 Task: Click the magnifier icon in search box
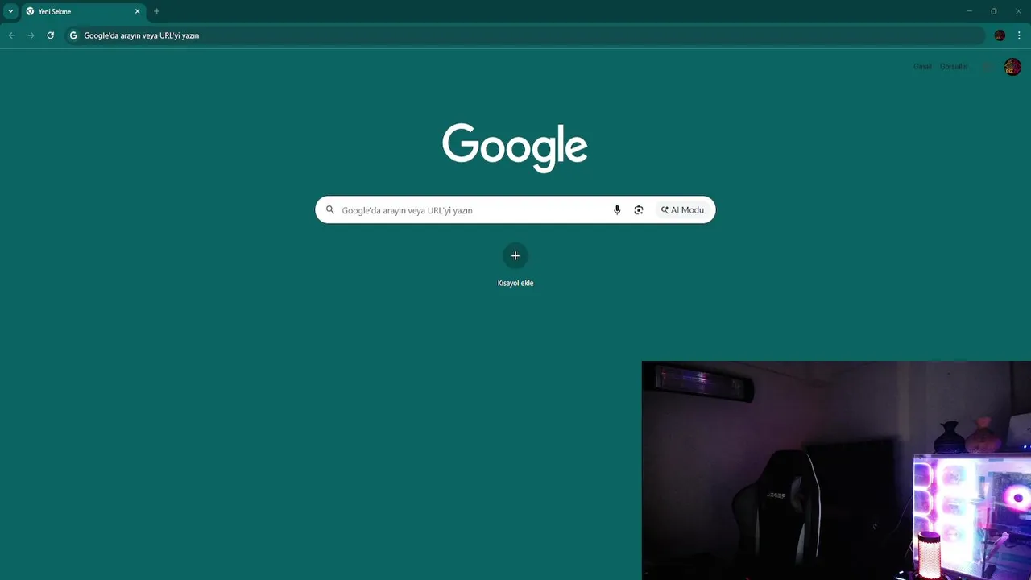pos(330,210)
